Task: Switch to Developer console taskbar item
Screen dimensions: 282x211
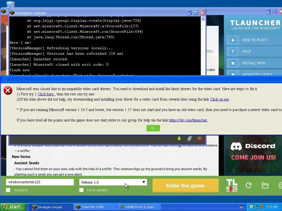Action: coord(51,207)
